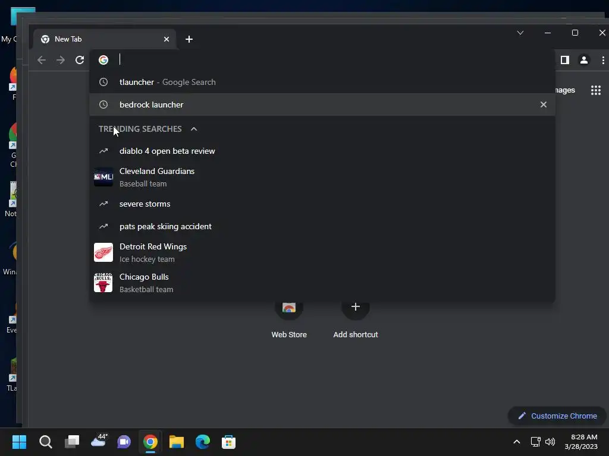Open Microsoft Store from taskbar

point(229,442)
